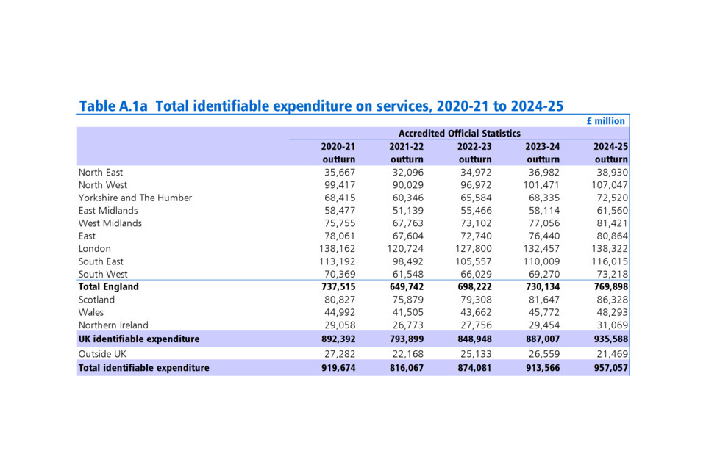Select the North West 2023-24 value 101,471
This screenshot has width=706, height=470.
click(543, 185)
